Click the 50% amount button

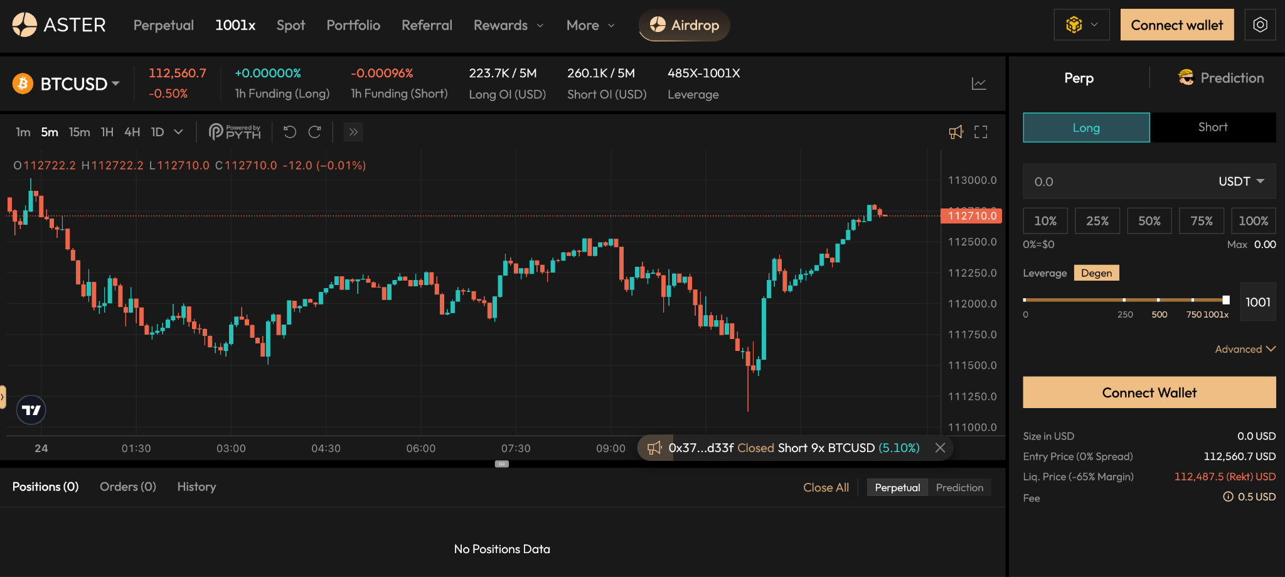[1149, 221]
